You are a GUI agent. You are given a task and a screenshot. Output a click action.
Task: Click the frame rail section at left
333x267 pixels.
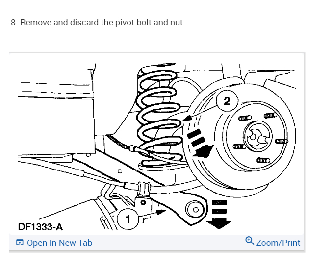[x=56, y=125]
